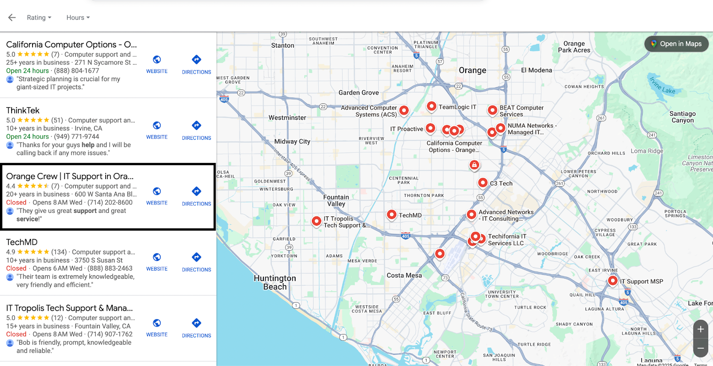Click the Advanced Networks IT Consulting pin
This screenshot has height=366, width=713.
[x=471, y=215]
